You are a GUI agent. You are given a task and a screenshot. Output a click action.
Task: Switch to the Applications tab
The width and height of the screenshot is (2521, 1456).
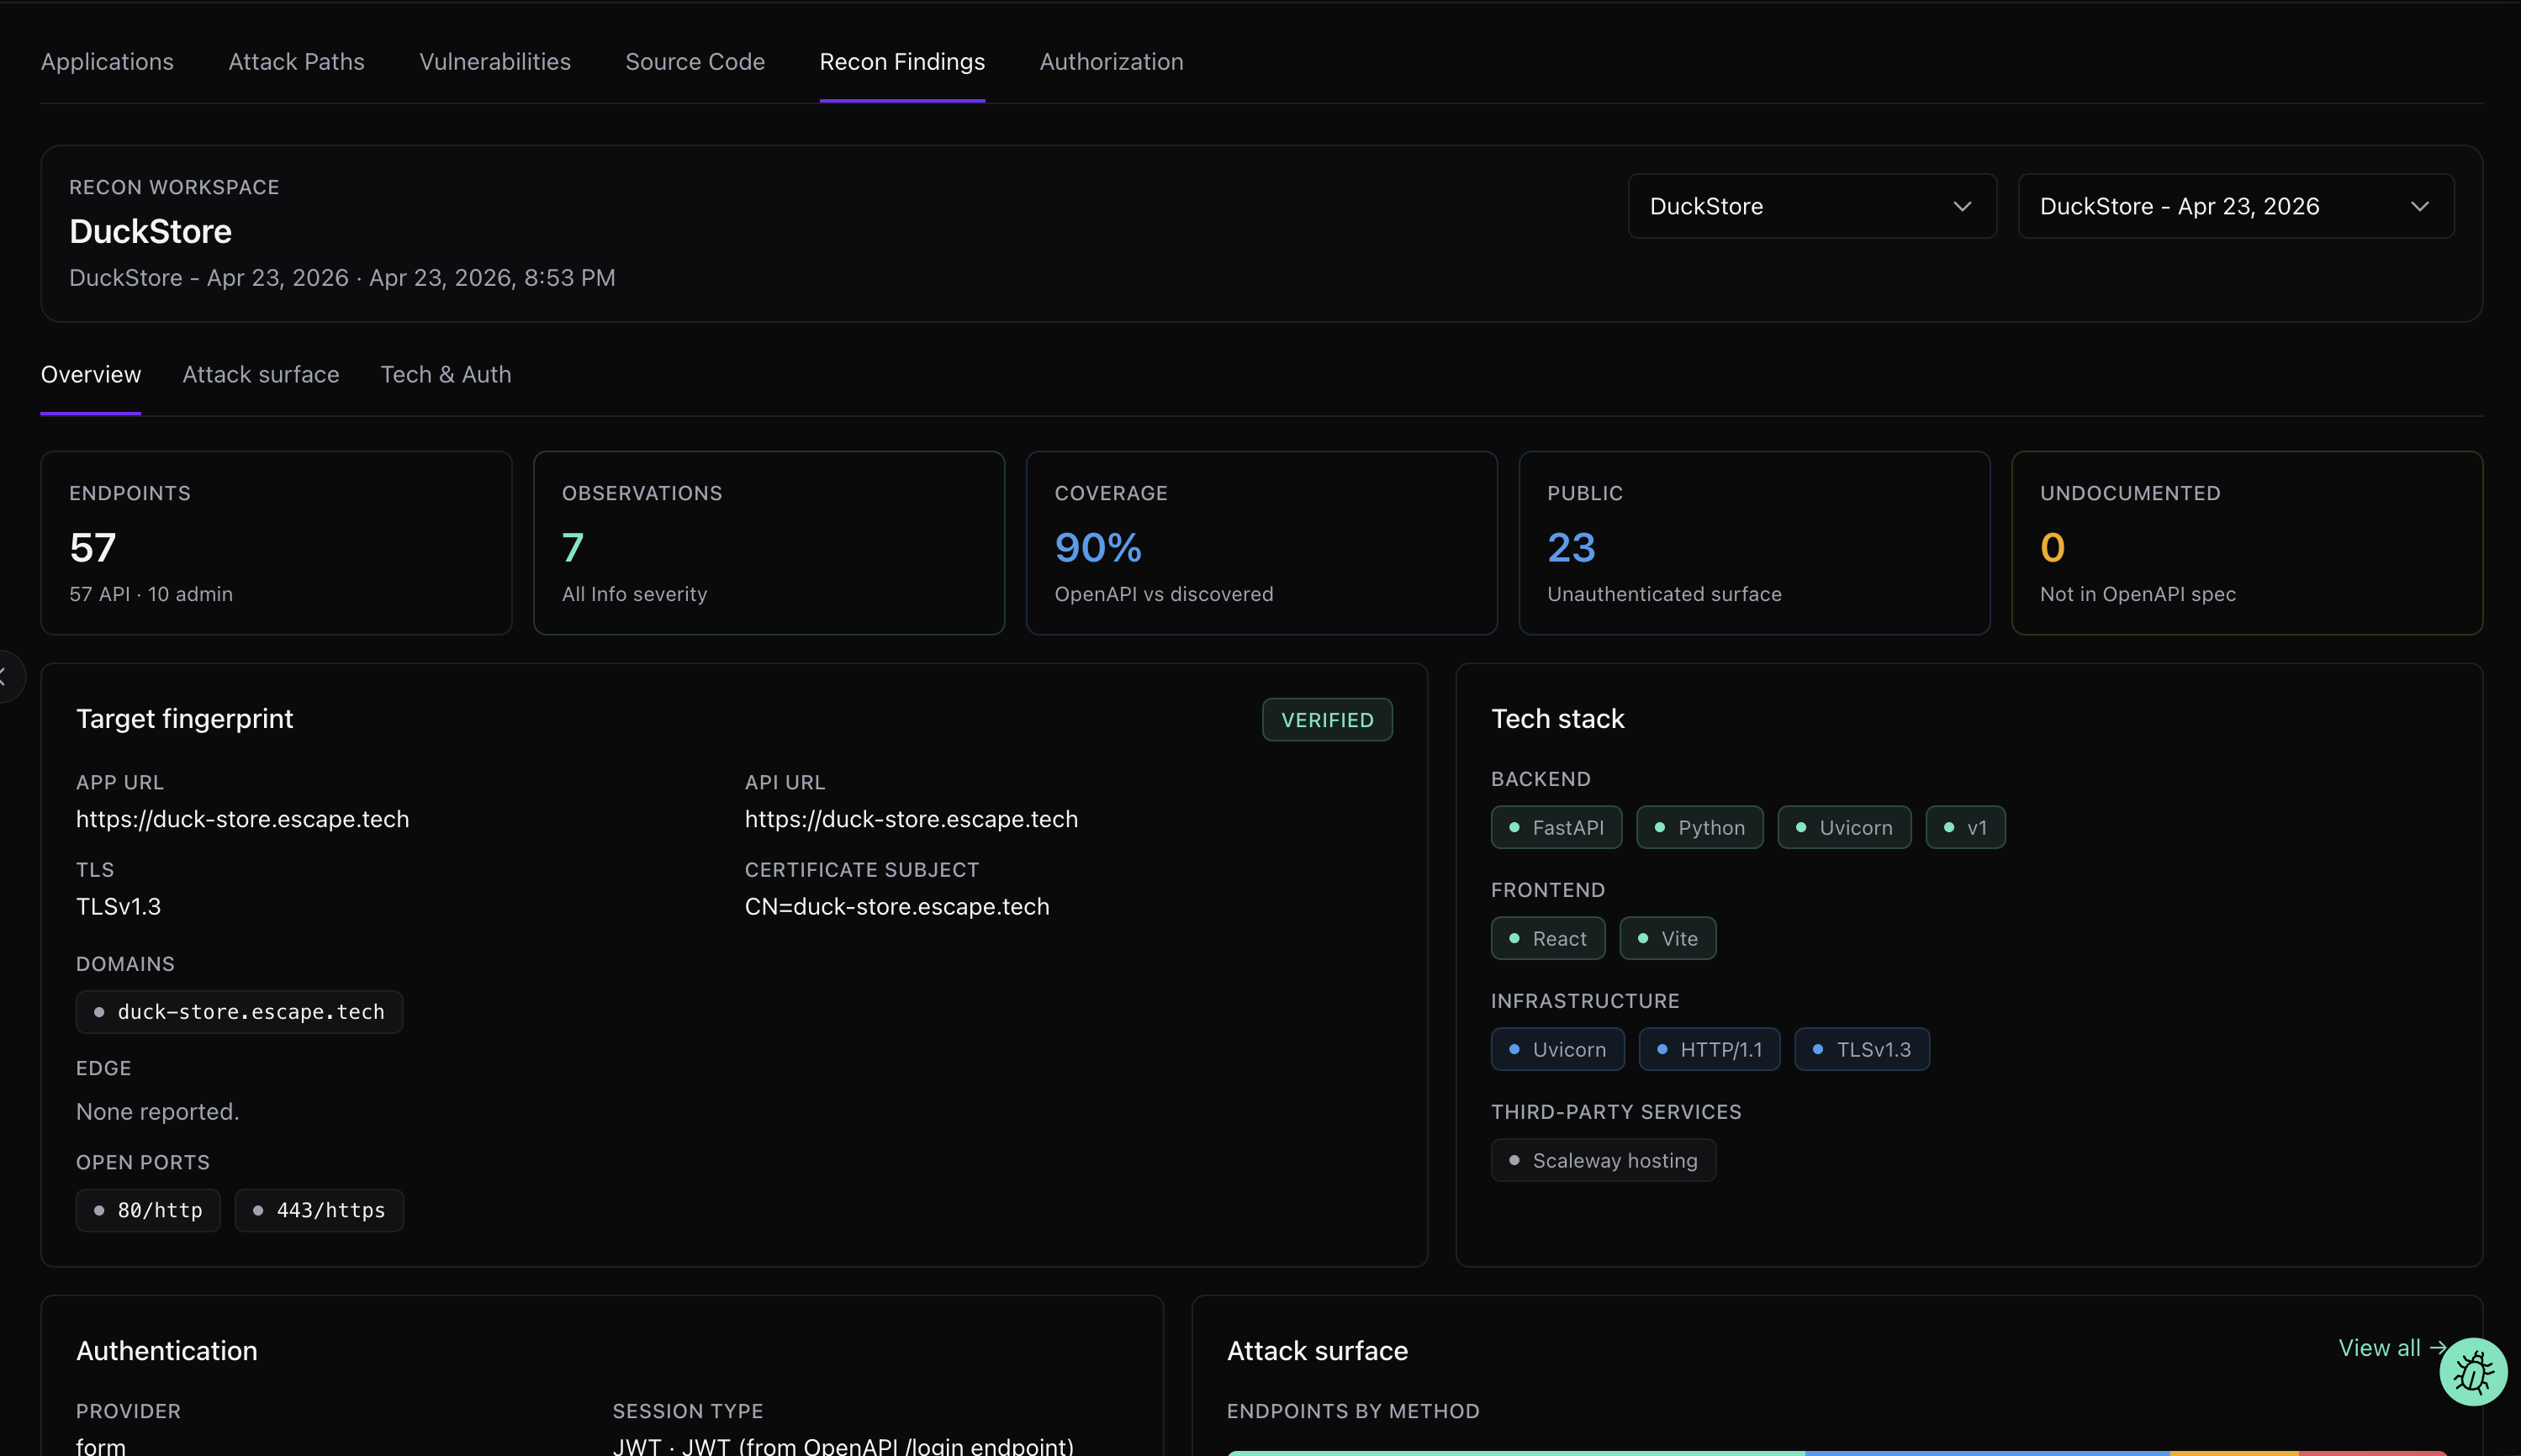[x=107, y=62]
